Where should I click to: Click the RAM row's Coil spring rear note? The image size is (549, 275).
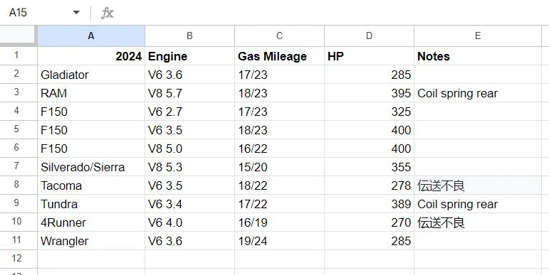pyautogui.click(x=478, y=93)
